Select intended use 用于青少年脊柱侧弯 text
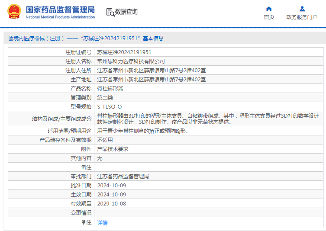 (142, 131)
